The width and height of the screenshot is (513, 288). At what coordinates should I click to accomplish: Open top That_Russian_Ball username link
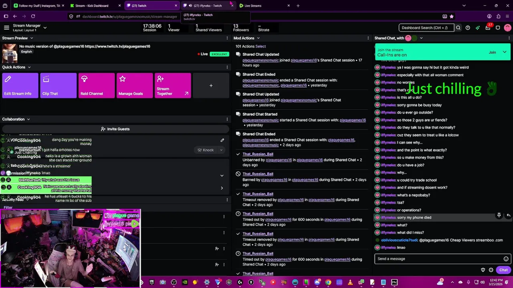tap(258, 154)
